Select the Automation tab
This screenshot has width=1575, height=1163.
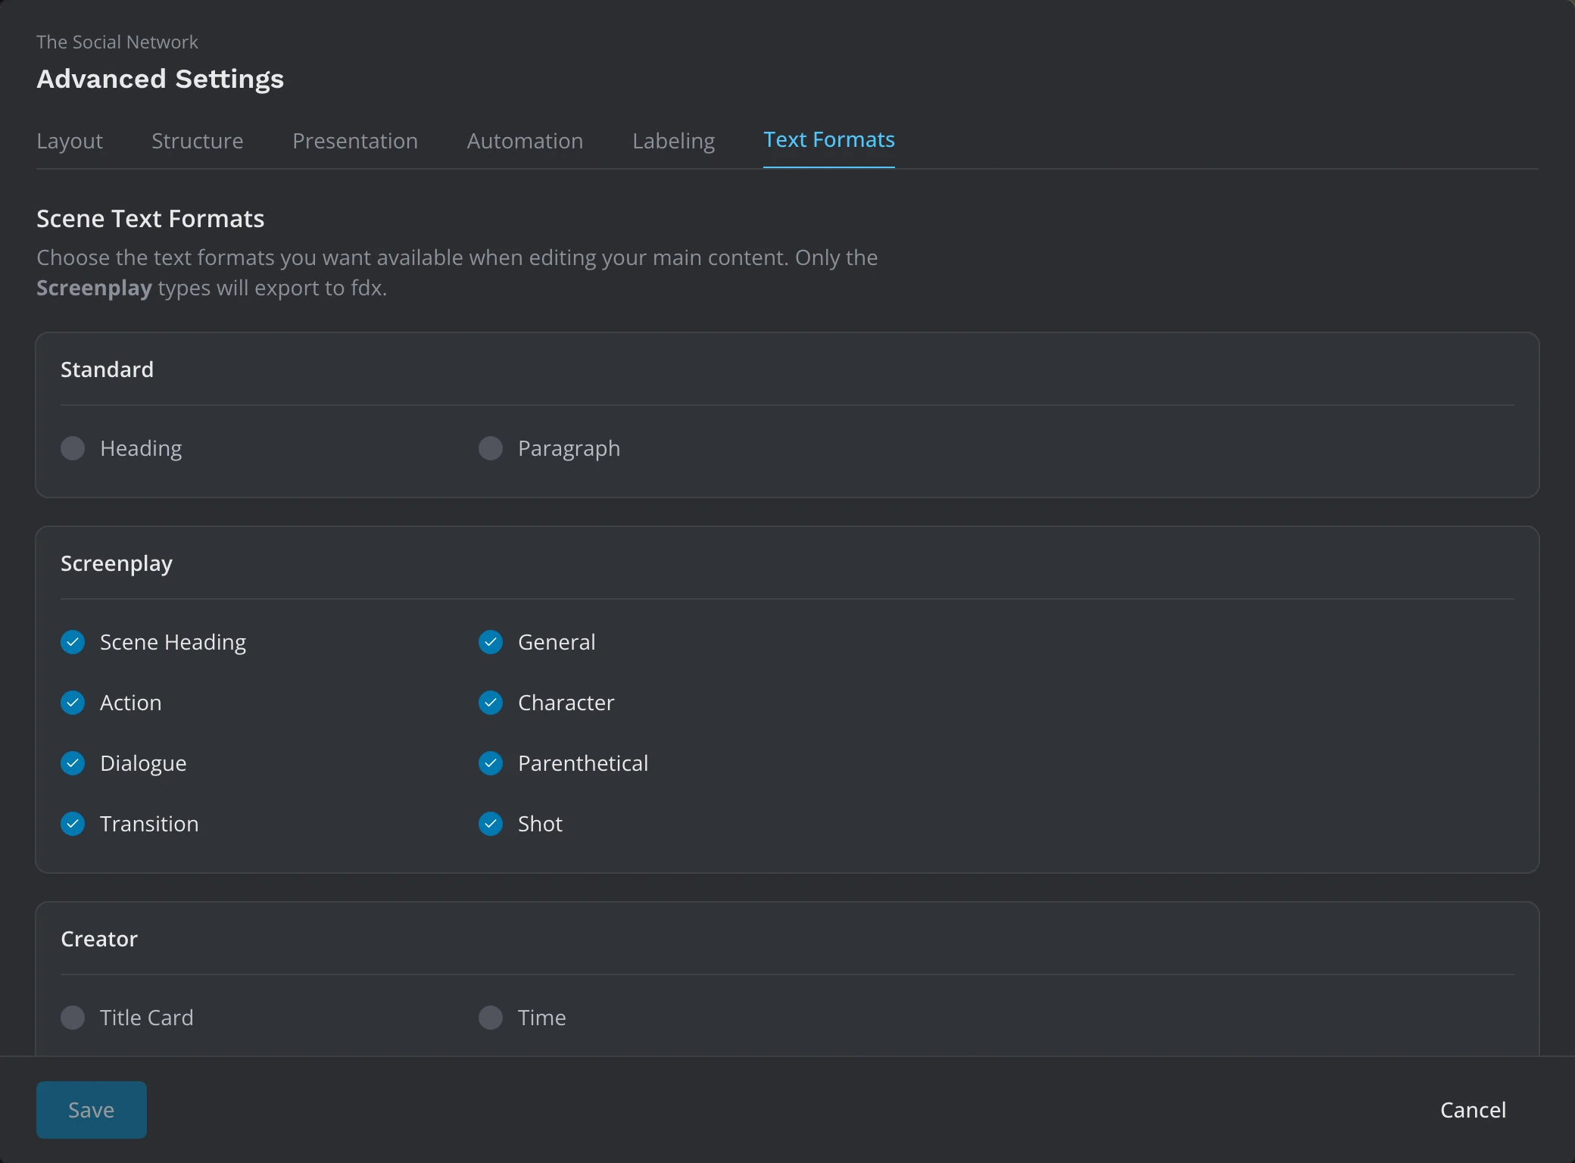[x=525, y=141]
